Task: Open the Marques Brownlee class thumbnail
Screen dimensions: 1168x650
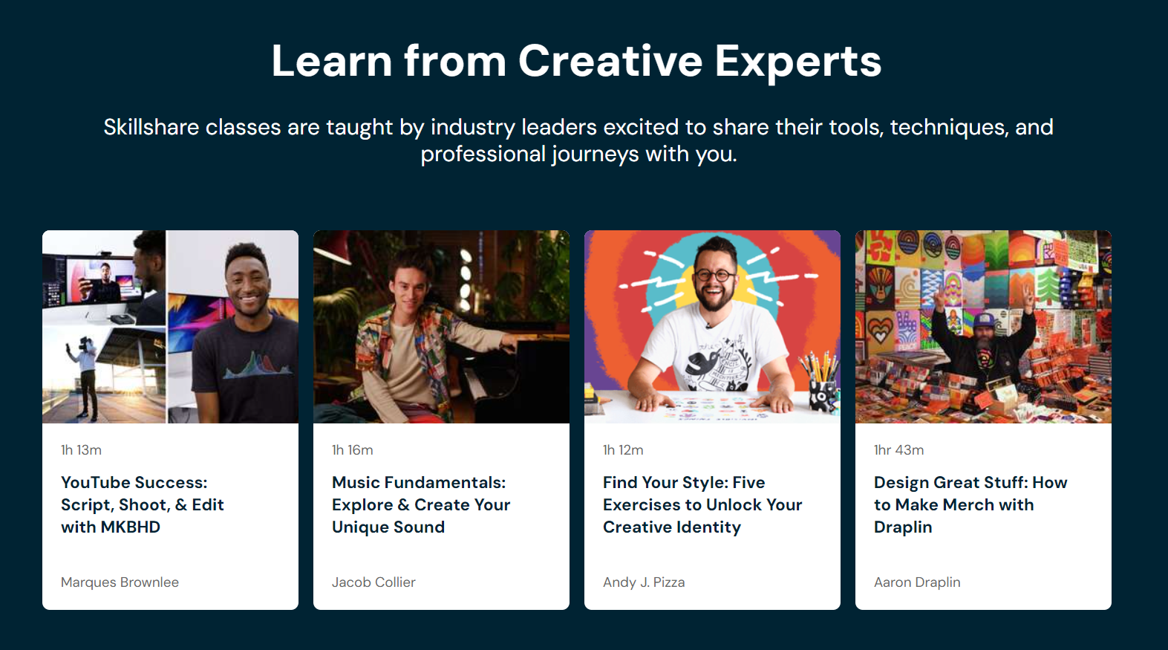Action: point(170,327)
